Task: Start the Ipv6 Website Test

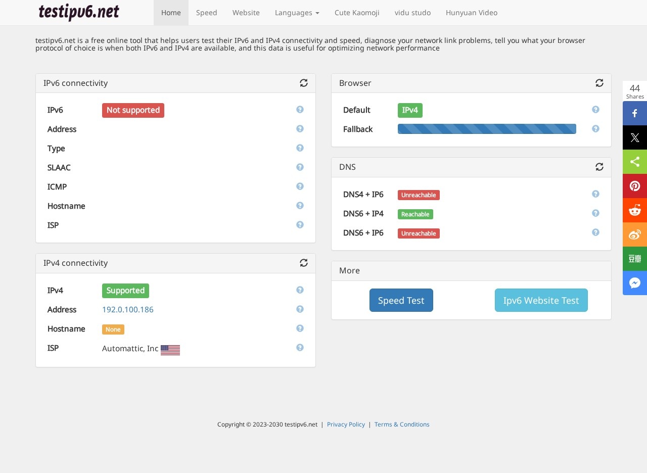Action: click(541, 300)
